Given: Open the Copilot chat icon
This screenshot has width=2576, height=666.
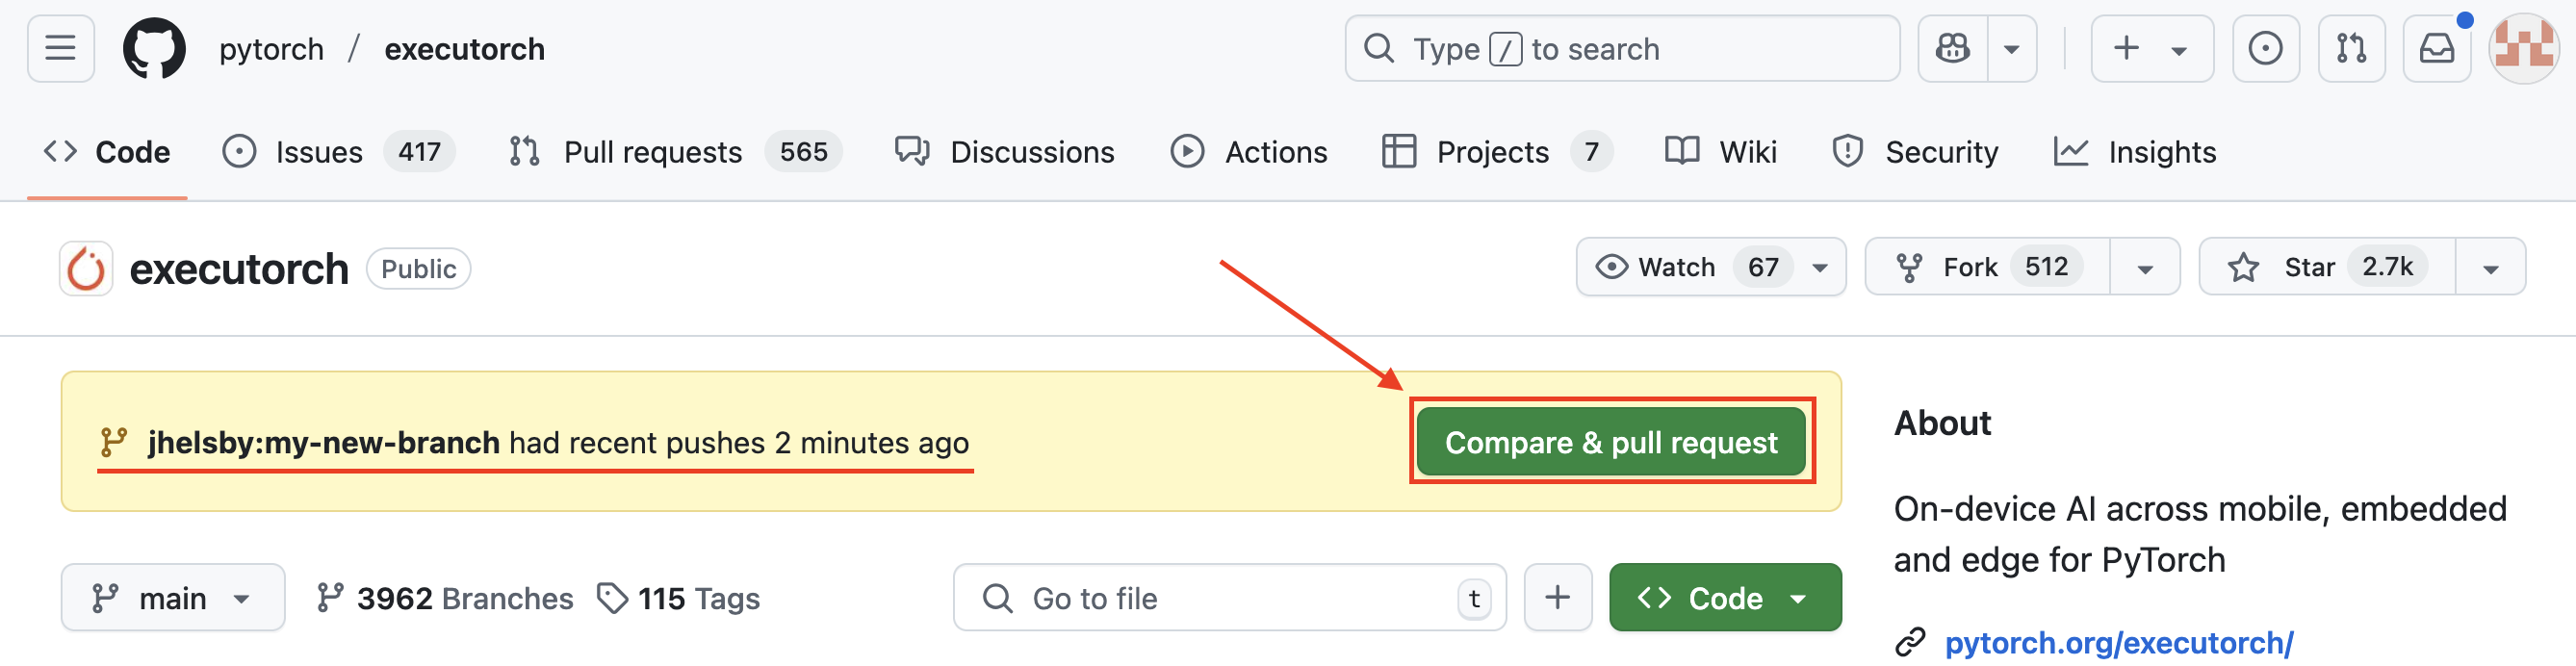Looking at the screenshot, I should point(1952,48).
